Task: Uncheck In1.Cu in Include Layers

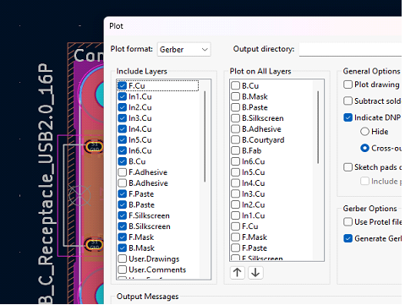Action: (x=123, y=96)
